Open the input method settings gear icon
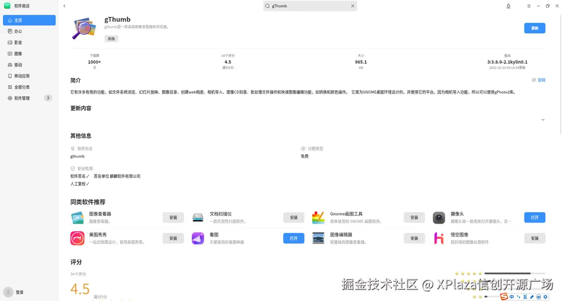563x301 pixels. 546,297
